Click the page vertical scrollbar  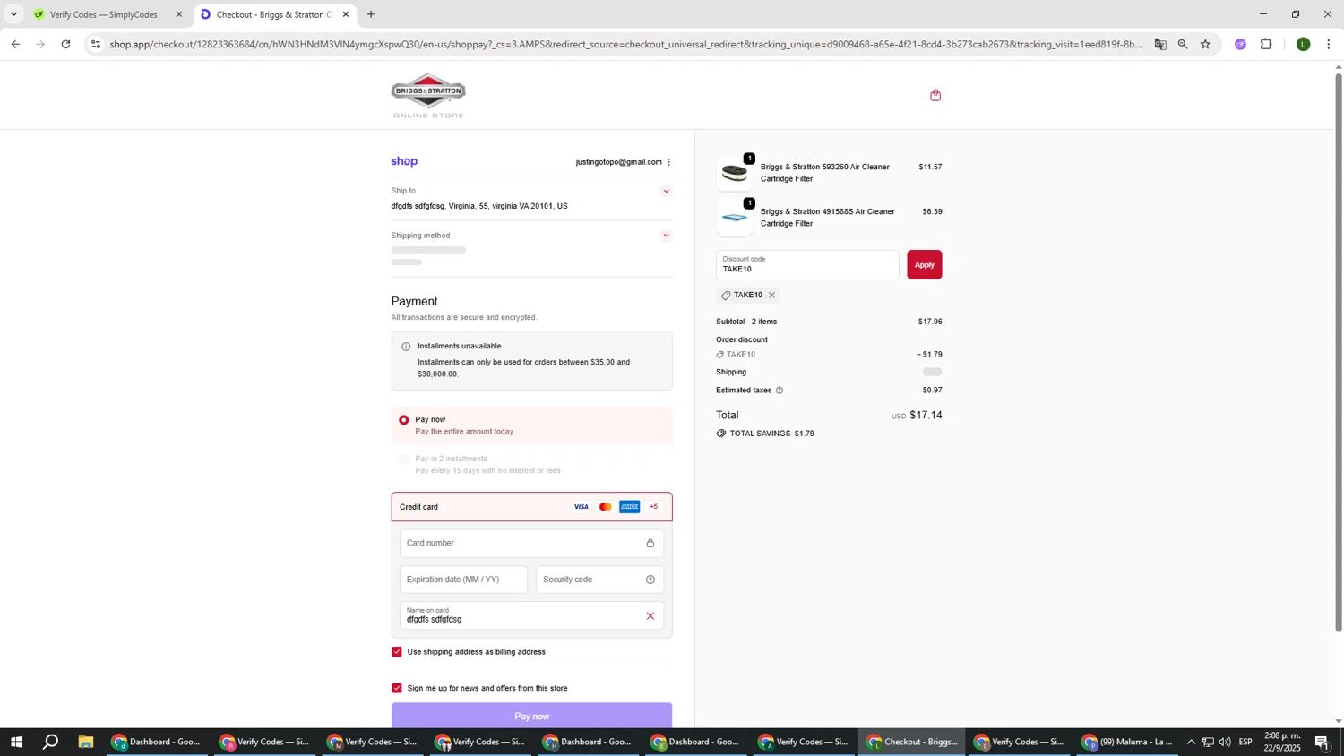(x=1339, y=351)
